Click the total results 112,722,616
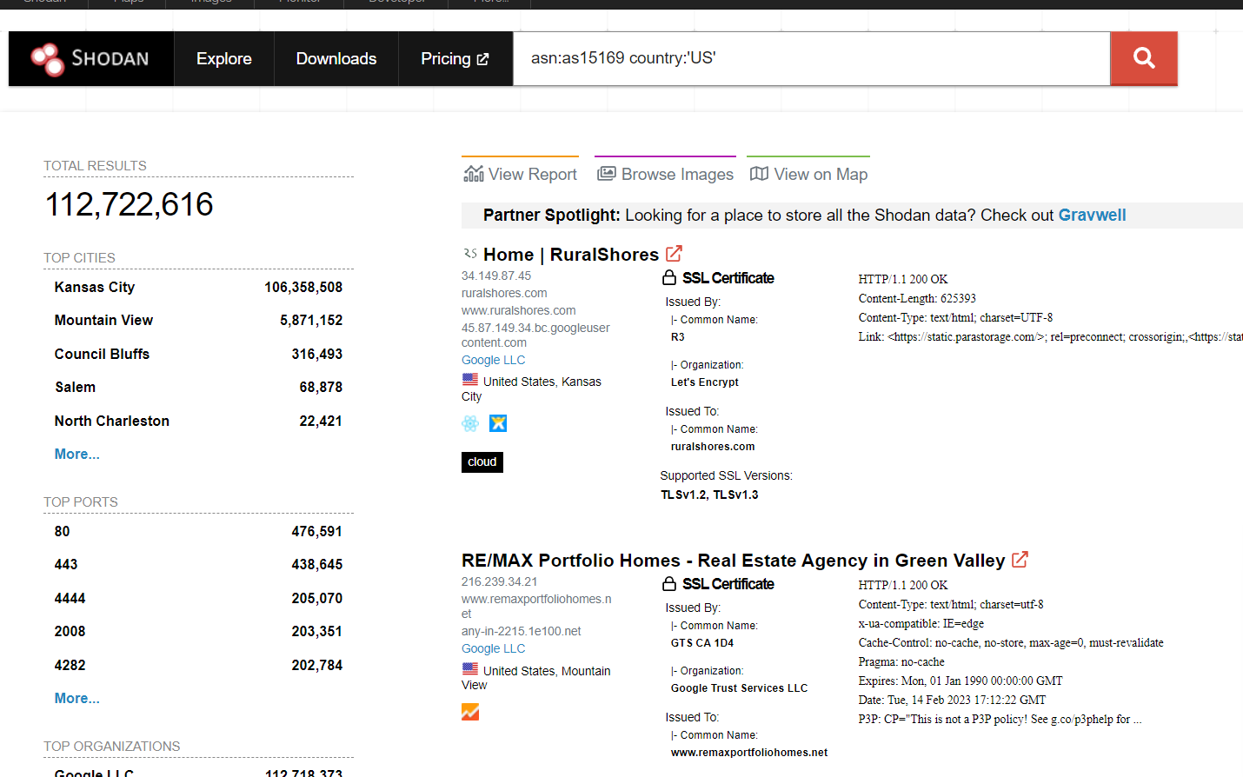1243x777 pixels. pos(129,205)
